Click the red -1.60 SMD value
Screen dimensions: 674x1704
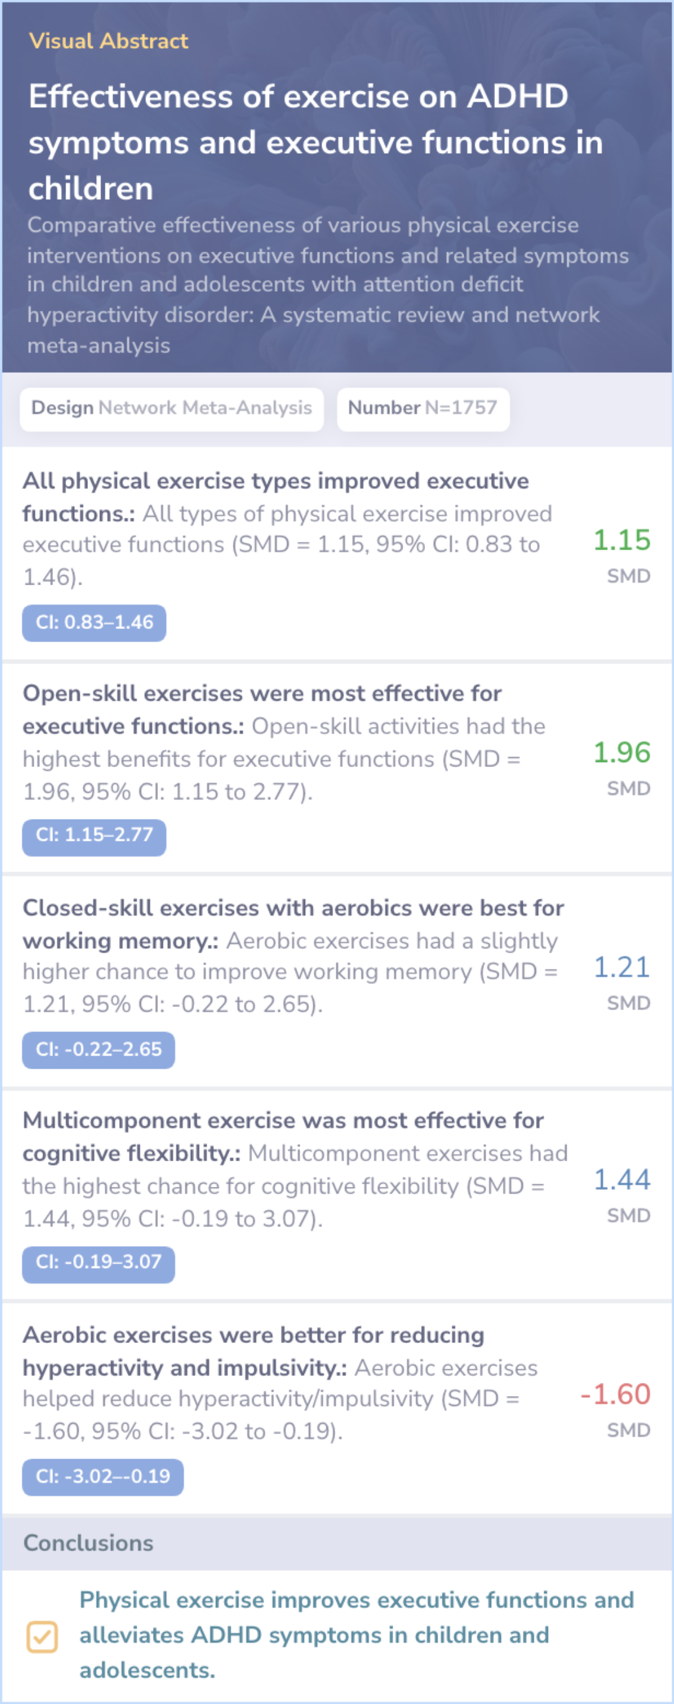(615, 1394)
